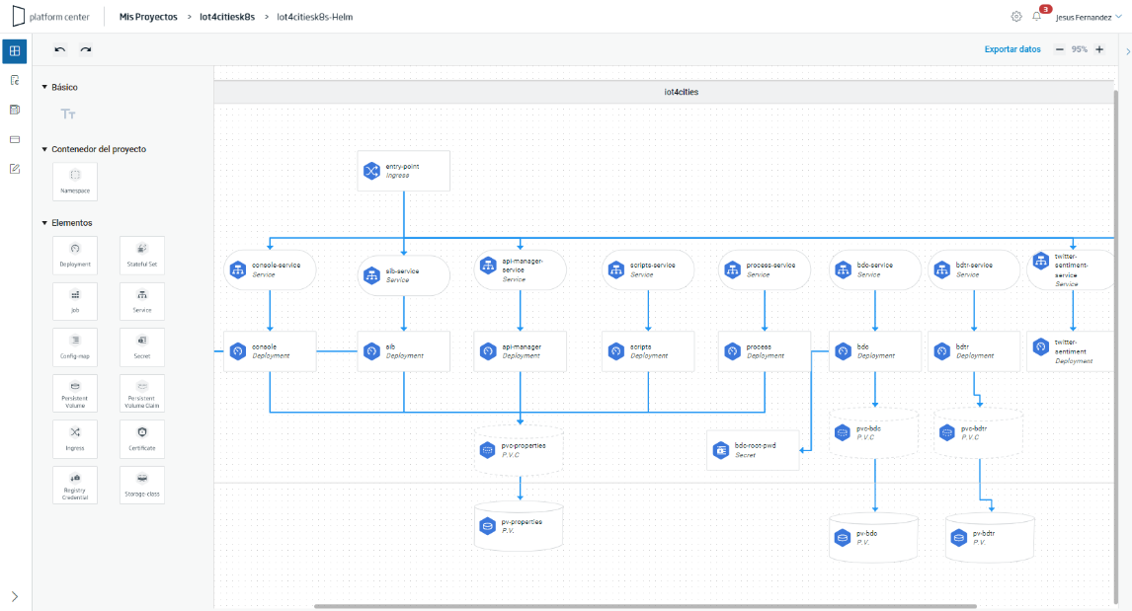Viewport: 1132px width, 611px height.
Task: Select the bdo-root-pwd Secret node
Action: [x=753, y=450]
